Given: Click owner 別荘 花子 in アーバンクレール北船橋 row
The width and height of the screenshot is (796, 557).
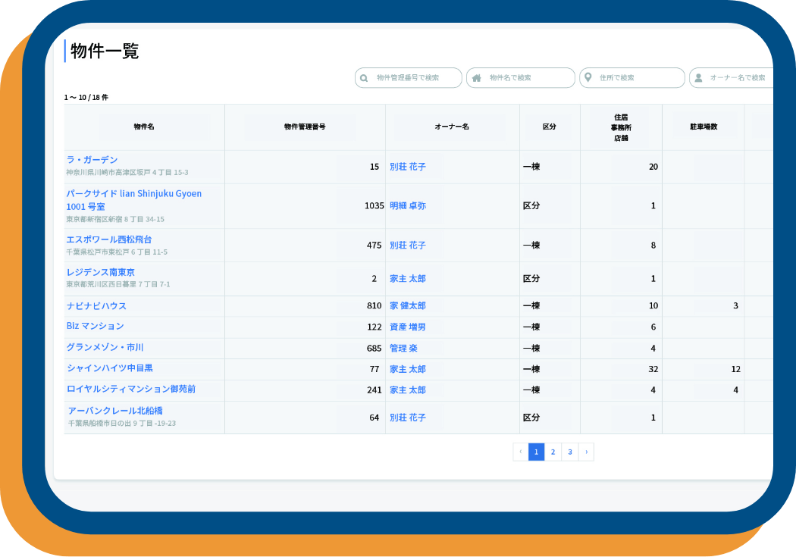Looking at the screenshot, I should pos(408,418).
